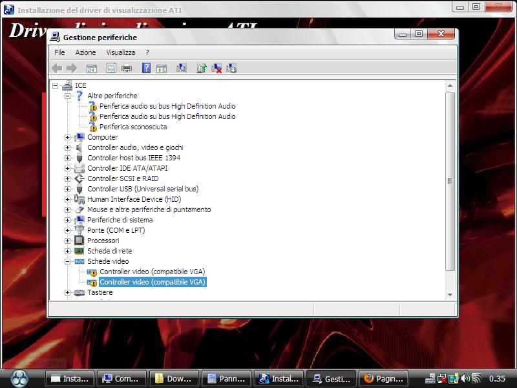Click the Update driver toolbar icon
Image resolution: width=517 pixels, height=388 pixels.
(202, 69)
